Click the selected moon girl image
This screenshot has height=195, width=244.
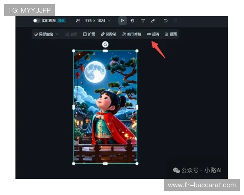(105, 107)
